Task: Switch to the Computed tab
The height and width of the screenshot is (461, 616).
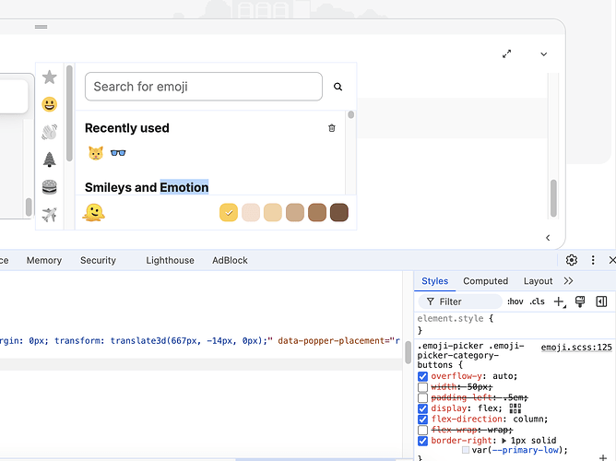Action: click(486, 281)
